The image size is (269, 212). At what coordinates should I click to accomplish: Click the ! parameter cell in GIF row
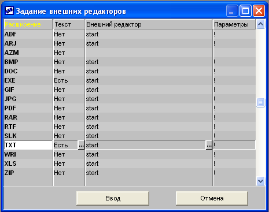click(x=234, y=90)
